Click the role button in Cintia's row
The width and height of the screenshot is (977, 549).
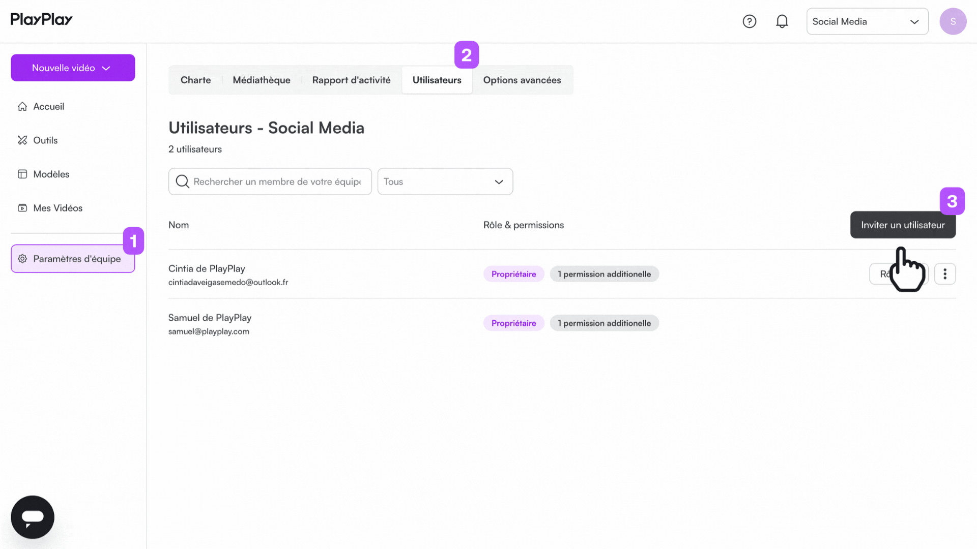(899, 274)
